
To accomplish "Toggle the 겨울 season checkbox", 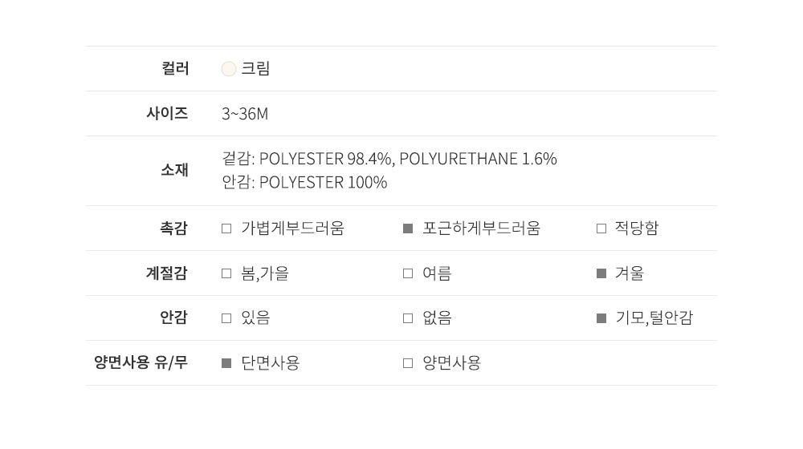I will [601, 273].
